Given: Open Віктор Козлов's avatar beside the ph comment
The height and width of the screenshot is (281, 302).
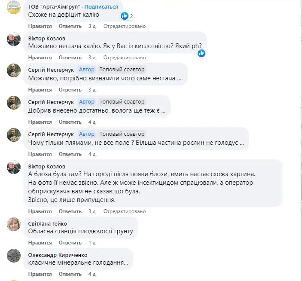Looking at the screenshot, I should point(14,40).
